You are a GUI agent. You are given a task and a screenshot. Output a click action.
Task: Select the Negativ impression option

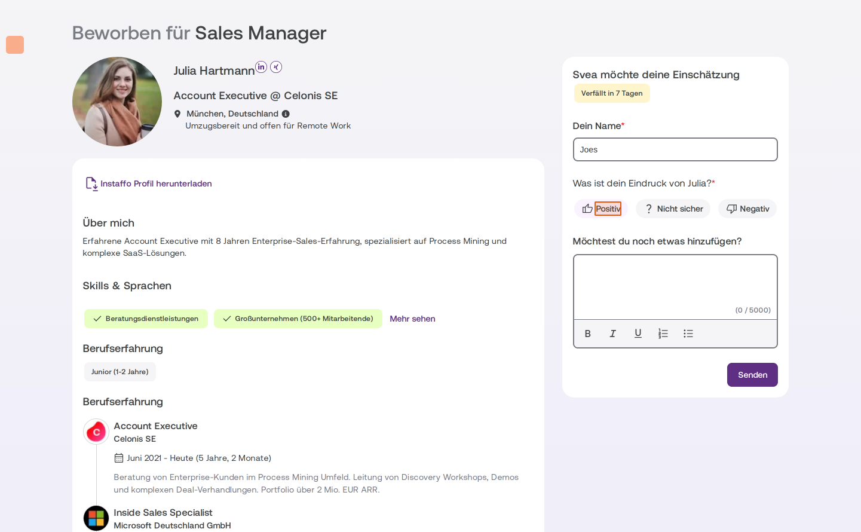747,209
